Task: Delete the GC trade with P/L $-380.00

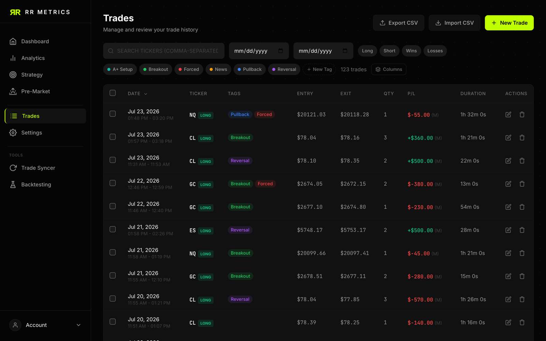Action: coord(522,184)
